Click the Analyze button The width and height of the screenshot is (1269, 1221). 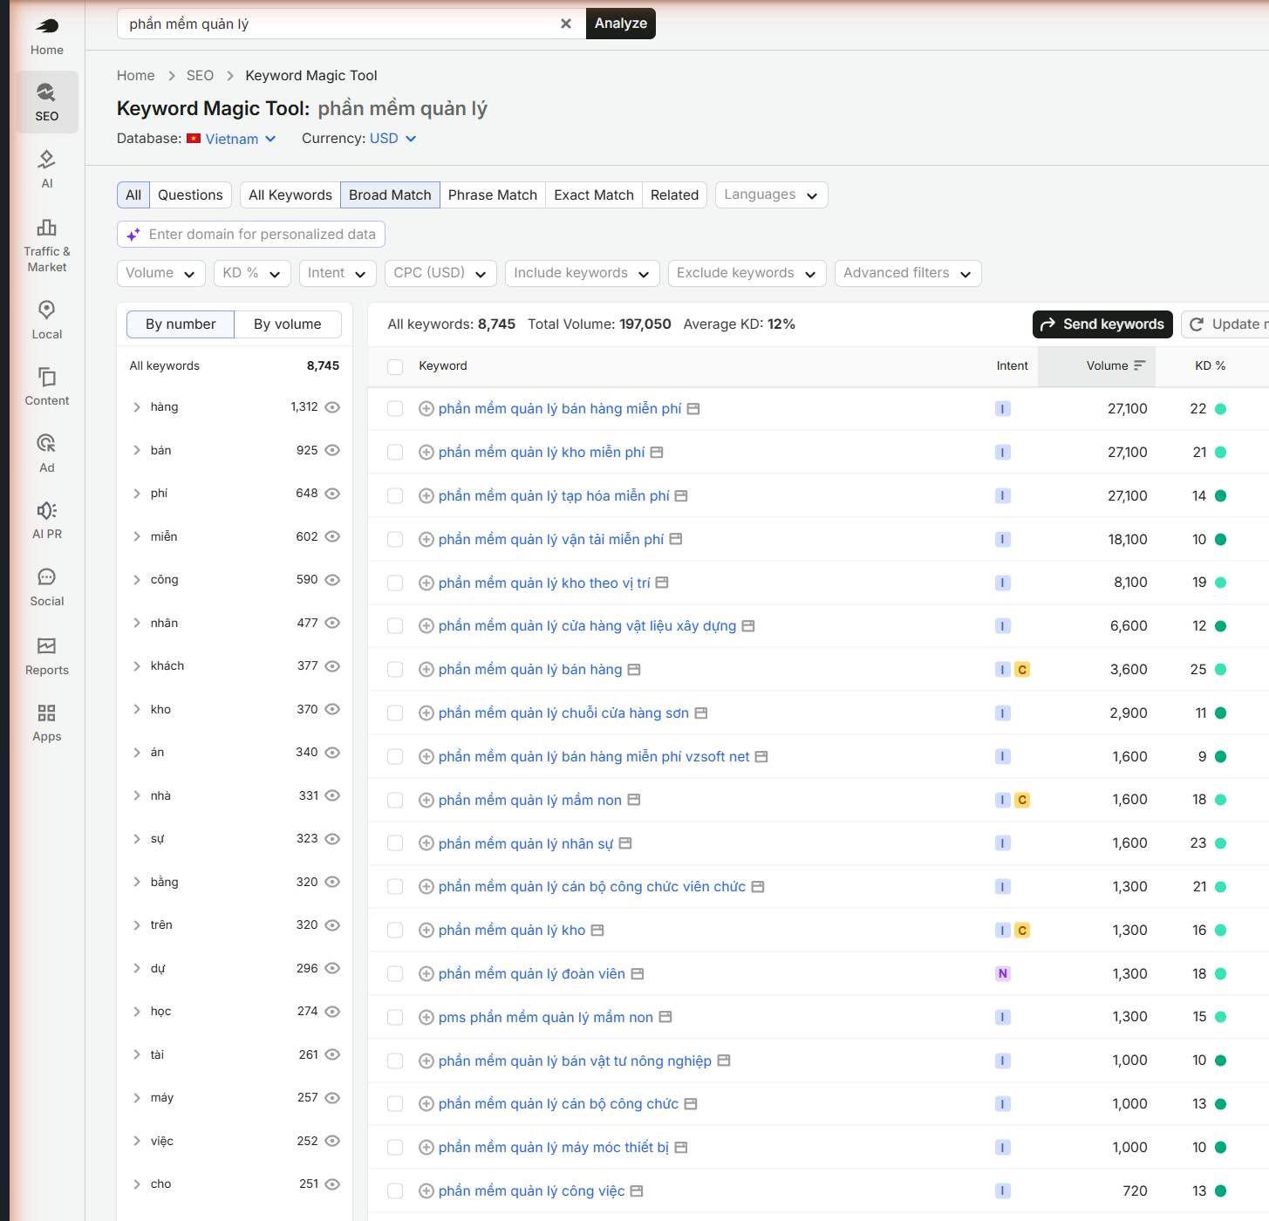621,24
